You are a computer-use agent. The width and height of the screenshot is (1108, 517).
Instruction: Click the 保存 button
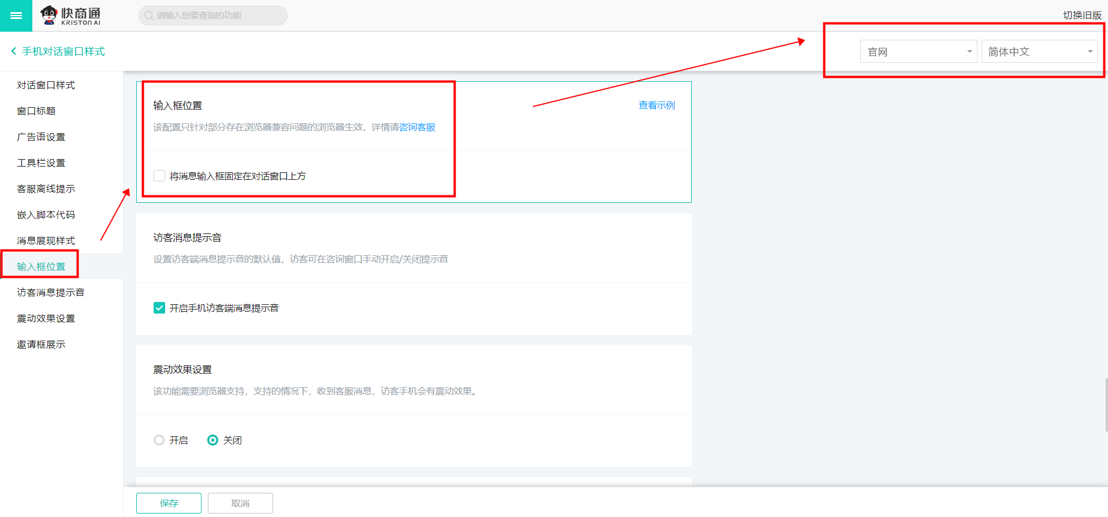click(169, 503)
